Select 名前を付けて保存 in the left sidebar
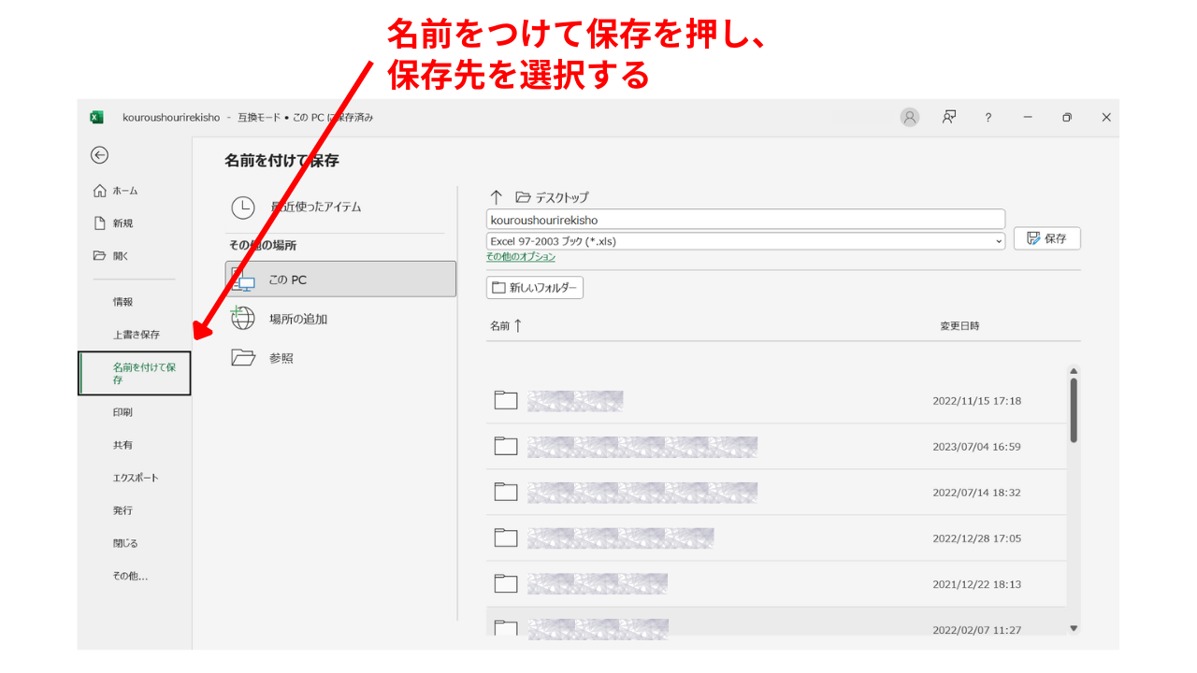 [136, 374]
